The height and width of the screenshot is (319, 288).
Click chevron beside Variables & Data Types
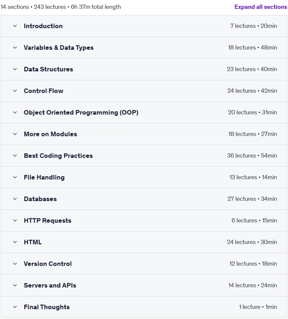point(15,47)
